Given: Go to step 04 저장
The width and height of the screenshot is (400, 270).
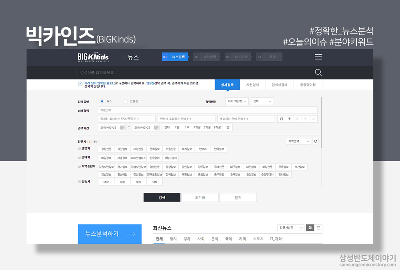Looking at the screenshot, I should (x=269, y=57).
